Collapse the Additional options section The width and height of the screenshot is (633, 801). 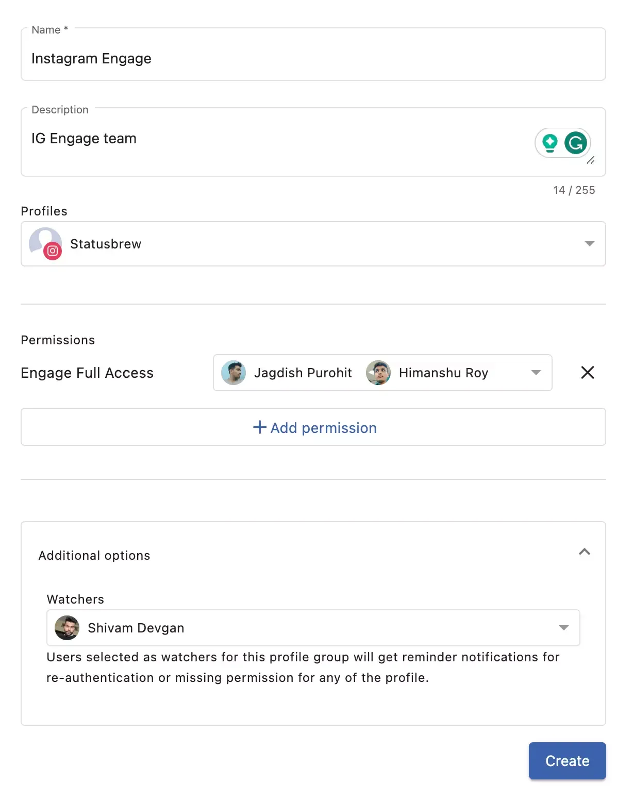click(x=584, y=552)
